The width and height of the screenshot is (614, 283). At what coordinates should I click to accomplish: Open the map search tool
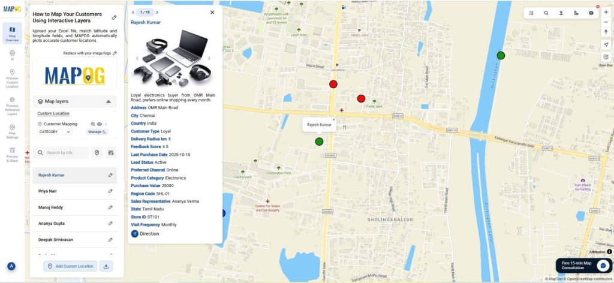pyautogui.click(x=546, y=13)
